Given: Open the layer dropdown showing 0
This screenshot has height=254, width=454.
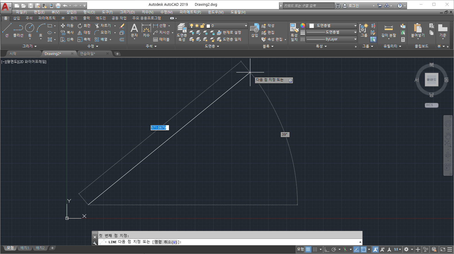Looking at the screenshot, I should (x=218, y=26).
